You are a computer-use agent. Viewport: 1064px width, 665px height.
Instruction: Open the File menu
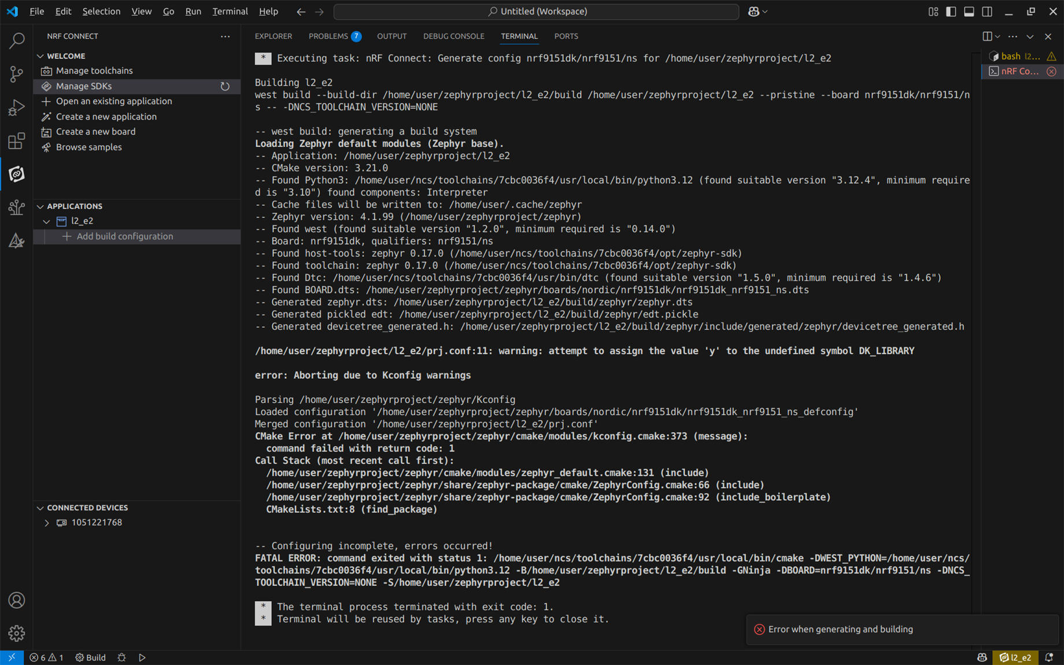36,12
